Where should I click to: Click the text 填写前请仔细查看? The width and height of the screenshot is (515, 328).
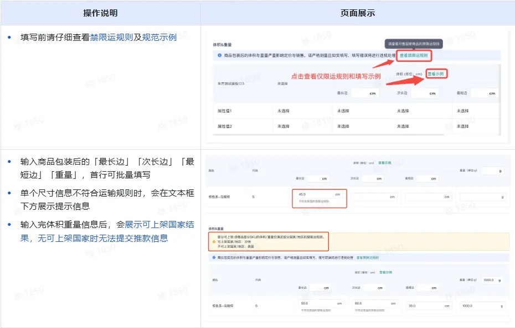click(55, 38)
